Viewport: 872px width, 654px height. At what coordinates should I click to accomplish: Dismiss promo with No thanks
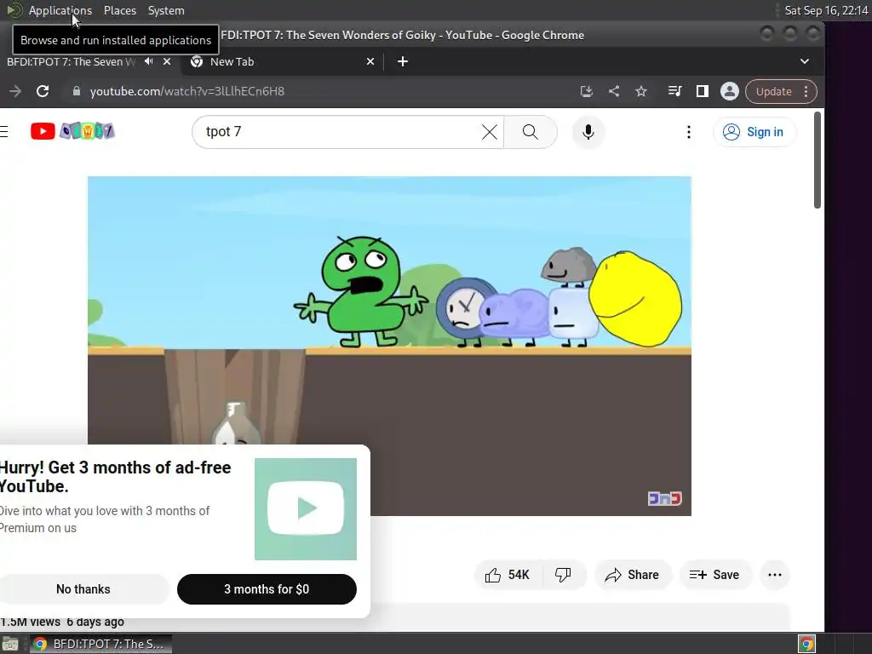pyautogui.click(x=83, y=589)
